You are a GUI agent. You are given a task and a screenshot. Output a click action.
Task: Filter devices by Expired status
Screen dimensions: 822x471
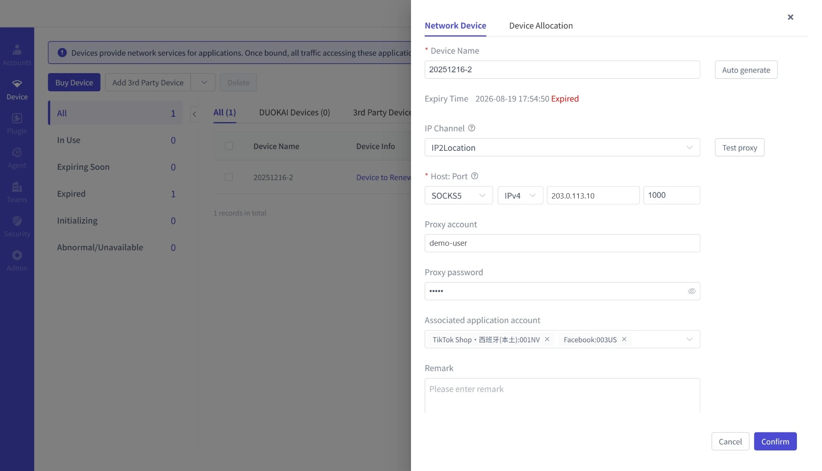115,194
